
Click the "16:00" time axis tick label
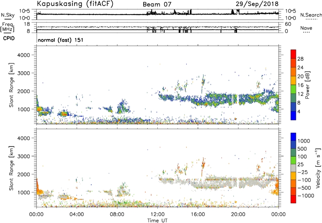(x=198, y=215)
